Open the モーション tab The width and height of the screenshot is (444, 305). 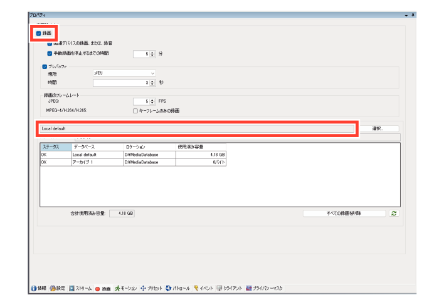125,288
